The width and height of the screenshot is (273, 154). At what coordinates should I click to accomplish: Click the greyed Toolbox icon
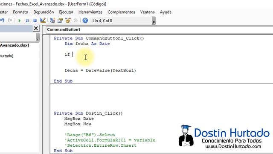(76, 21)
